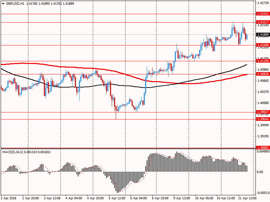Click the 10 Apr 05:00 time axis label
Screen dimensions: 270x202
[204, 198]
